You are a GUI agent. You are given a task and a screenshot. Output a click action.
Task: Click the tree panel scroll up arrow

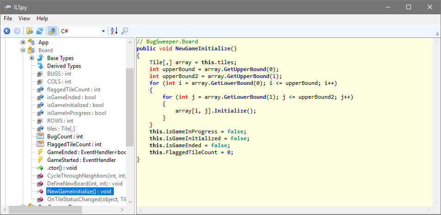pos(130,42)
